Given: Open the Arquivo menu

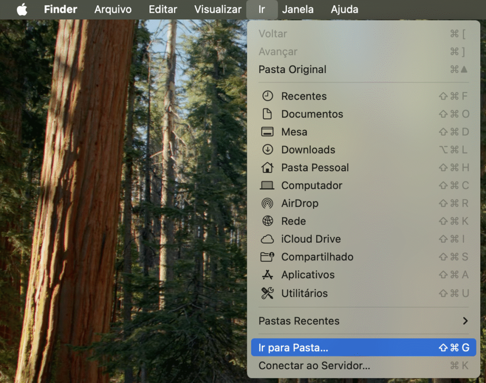Looking at the screenshot, I should (x=113, y=9).
